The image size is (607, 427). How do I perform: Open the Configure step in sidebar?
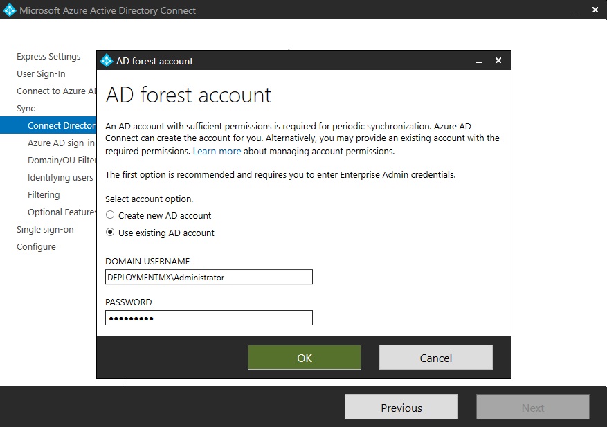(36, 247)
